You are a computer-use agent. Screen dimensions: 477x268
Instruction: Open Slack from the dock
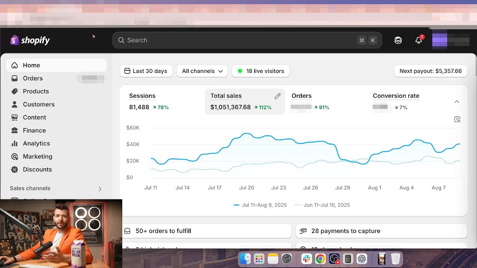pos(307,259)
